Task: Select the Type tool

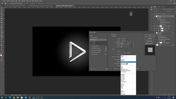Action: point(2,42)
